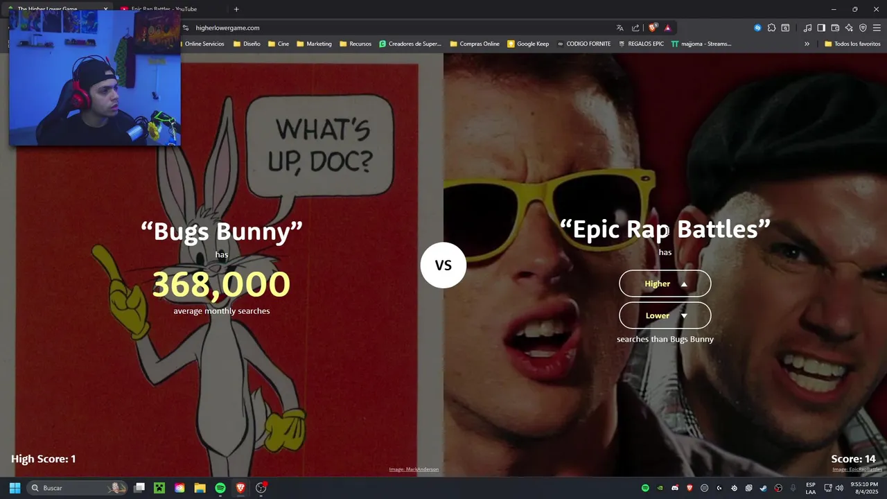This screenshot has width=887, height=499.
Task: Open the Extensions puzzle icon
Action: pos(771,28)
